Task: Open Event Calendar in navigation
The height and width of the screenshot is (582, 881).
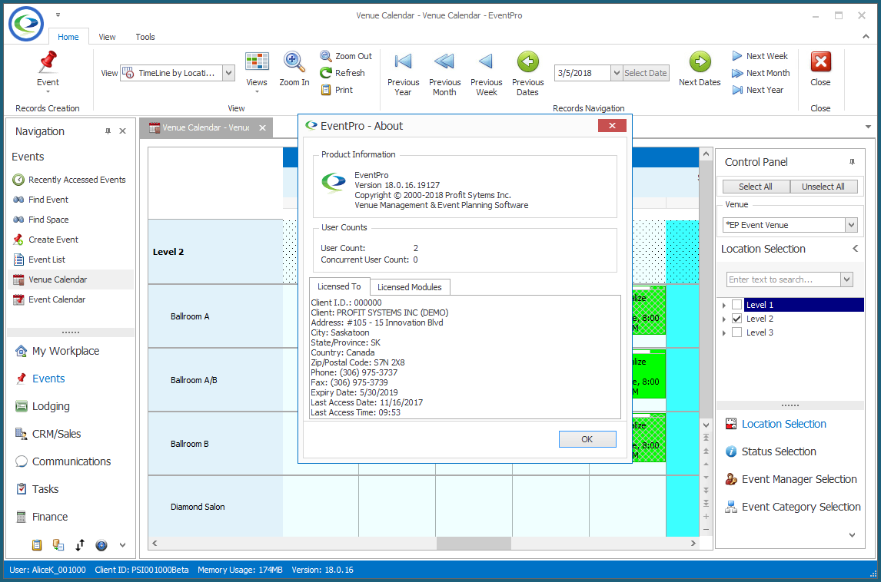Action: (x=49, y=299)
